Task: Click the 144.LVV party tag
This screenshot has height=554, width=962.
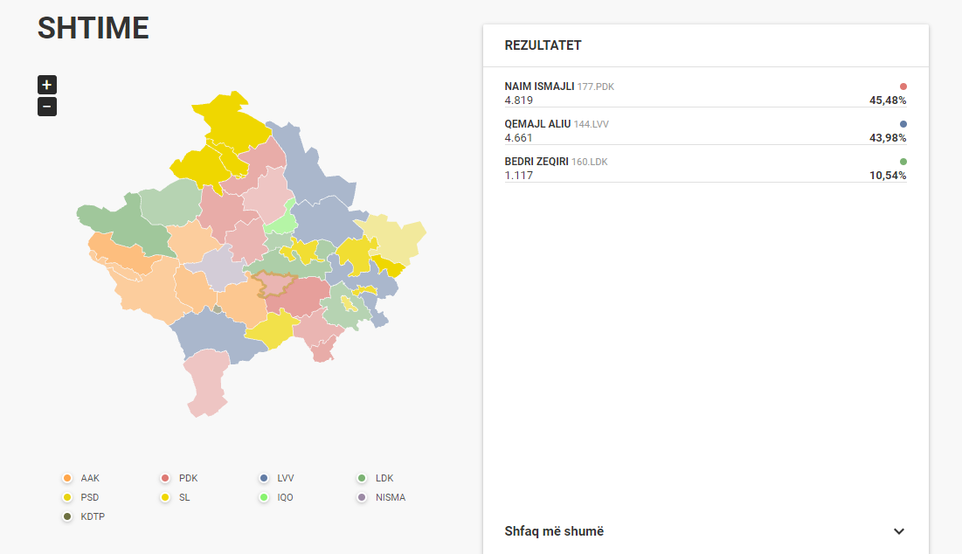Action: [x=592, y=125]
